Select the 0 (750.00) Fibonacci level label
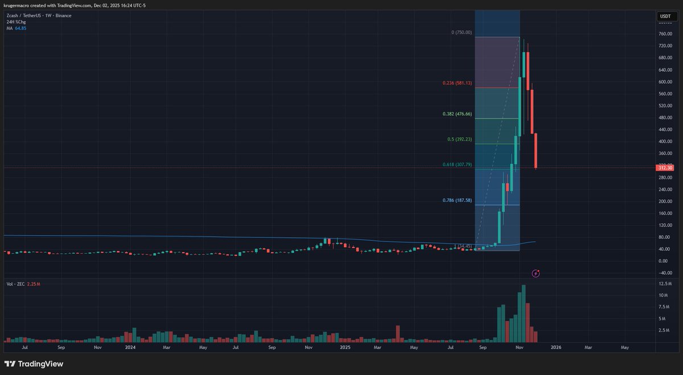683x375 pixels. pos(462,32)
